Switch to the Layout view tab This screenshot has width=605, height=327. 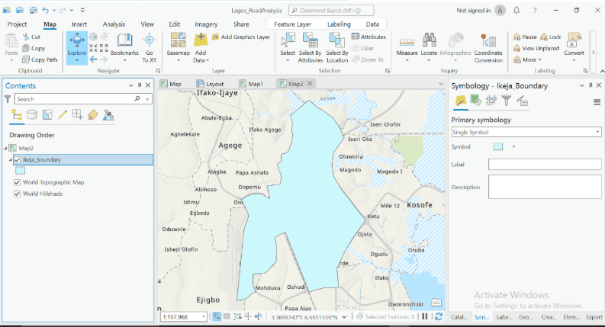[x=211, y=84]
